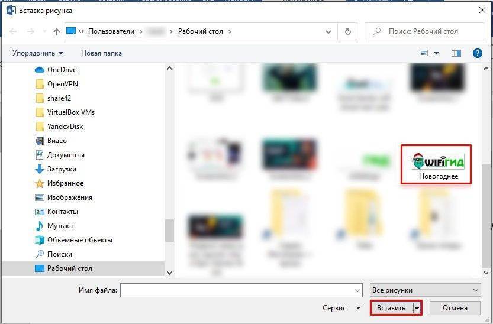Select Избранное in the navigation pane
This screenshot has width=493, height=324.
pyautogui.click(x=59, y=183)
